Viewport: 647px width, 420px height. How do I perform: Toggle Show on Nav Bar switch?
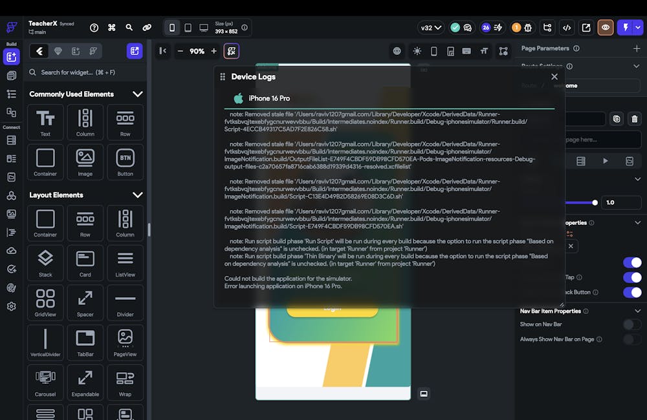tap(631, 324)
